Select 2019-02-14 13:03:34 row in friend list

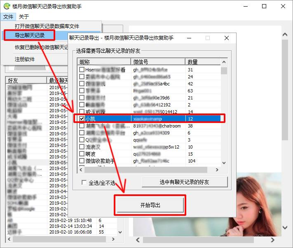tap(62, 226)
